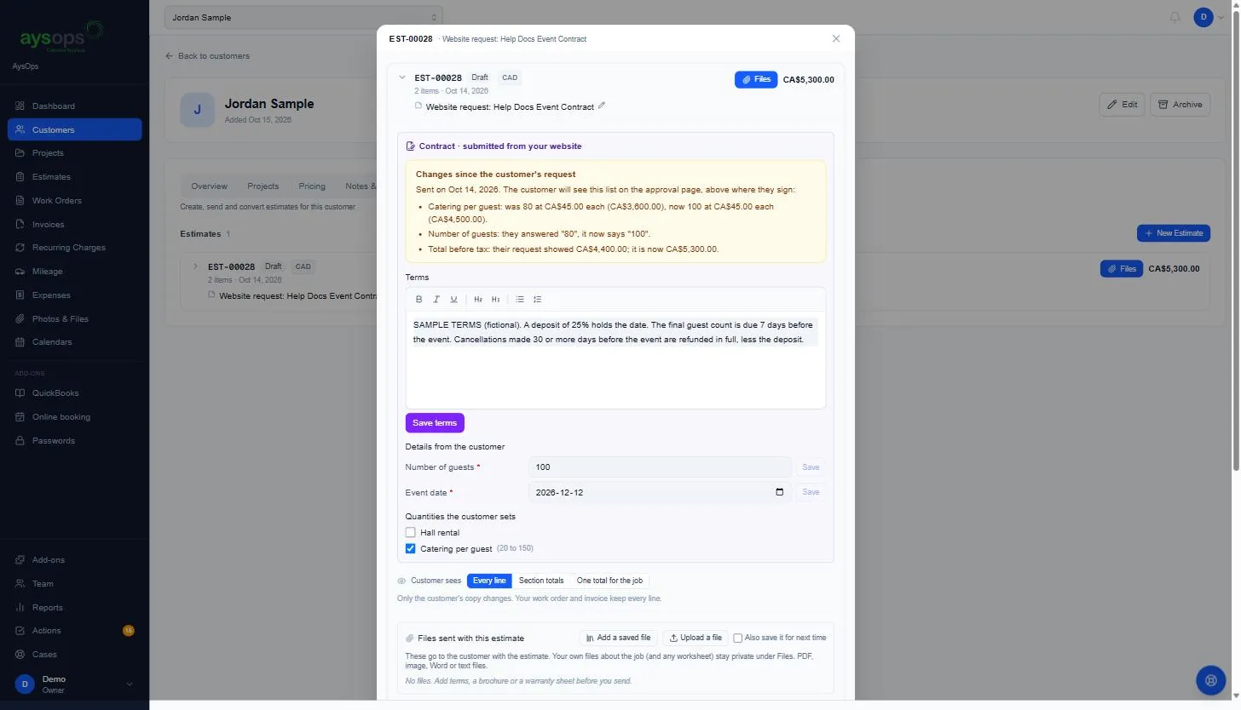
Task: Apply bold formatting in Terms editor
Action: click(x=418, y=300)
